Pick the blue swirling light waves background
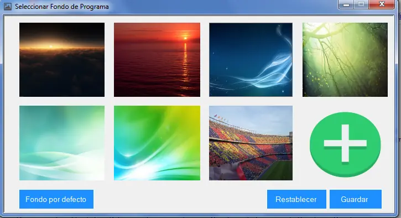 coord(251,60)
